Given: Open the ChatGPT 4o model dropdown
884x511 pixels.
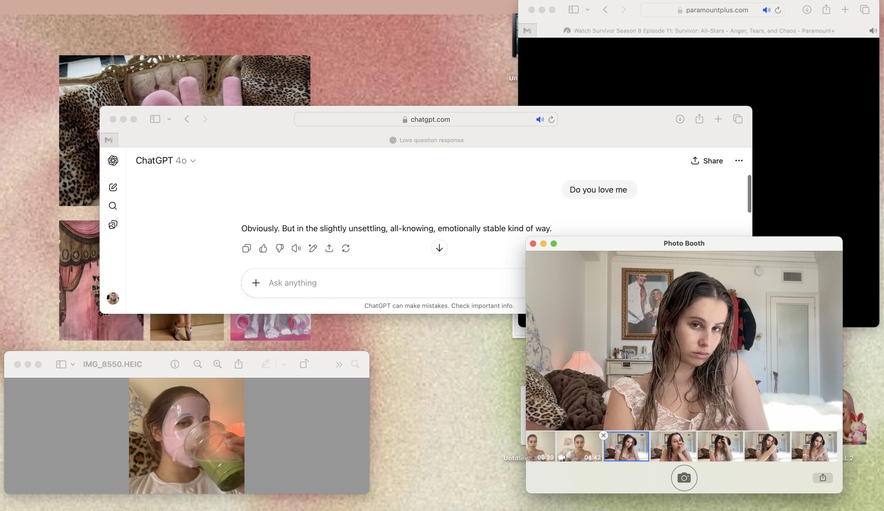Looking at the screenshot, I should [165, 161].
